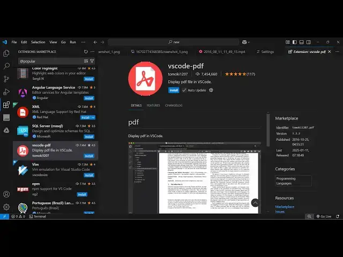Open the Run menu

tap(73, 42)
